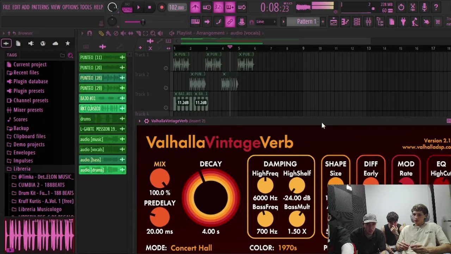The width and height of the screenshot is (451, 254).
Task: Open the browser search magnifier icon
Action: (x=70, y=55)
